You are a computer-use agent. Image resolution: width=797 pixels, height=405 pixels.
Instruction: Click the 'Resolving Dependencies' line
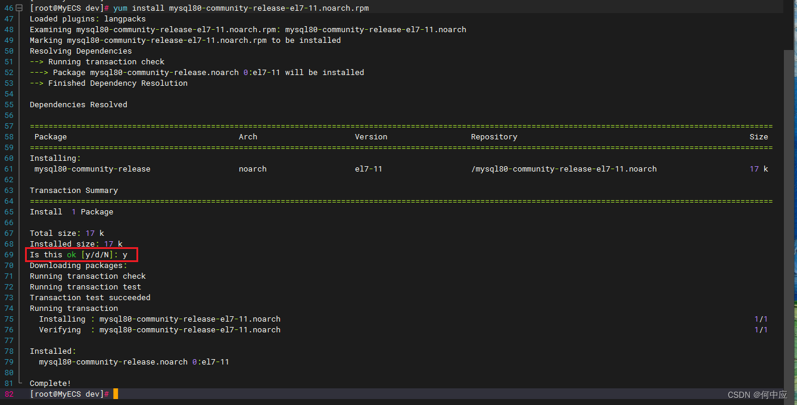pyautogui.click(x=81, y=51)
